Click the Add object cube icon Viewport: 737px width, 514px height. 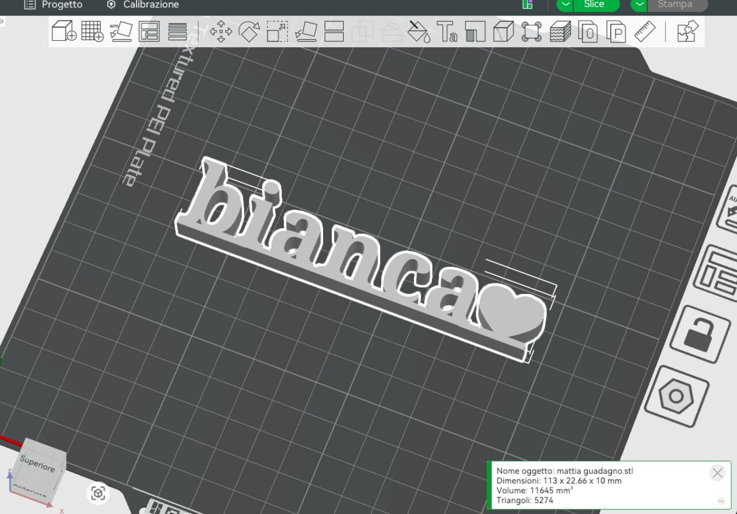point(63,31)
